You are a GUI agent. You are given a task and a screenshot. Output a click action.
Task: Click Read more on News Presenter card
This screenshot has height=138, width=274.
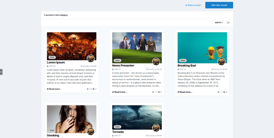tap(119, 92)
